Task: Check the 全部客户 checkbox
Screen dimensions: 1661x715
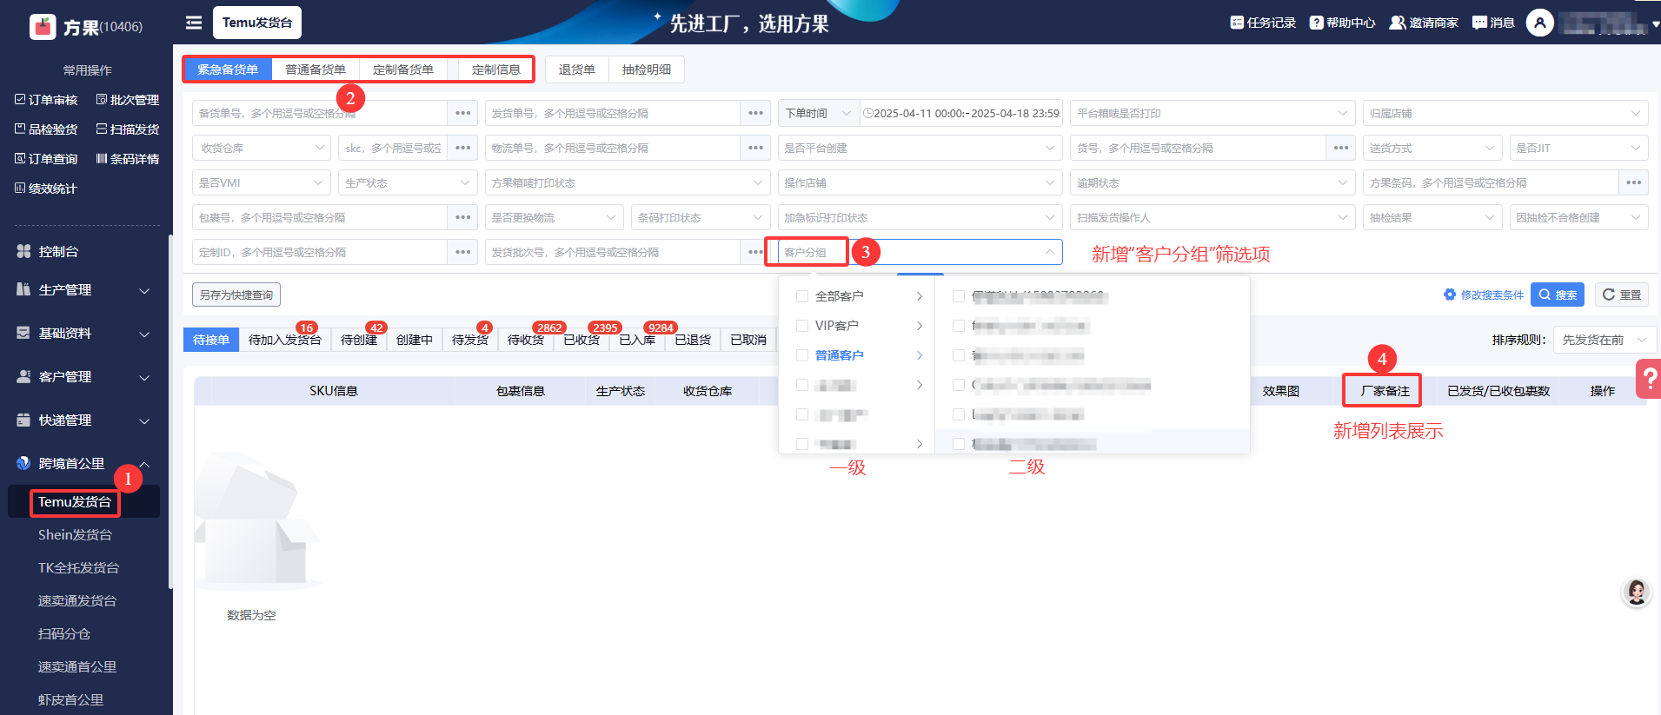Action: pos(802,296)
